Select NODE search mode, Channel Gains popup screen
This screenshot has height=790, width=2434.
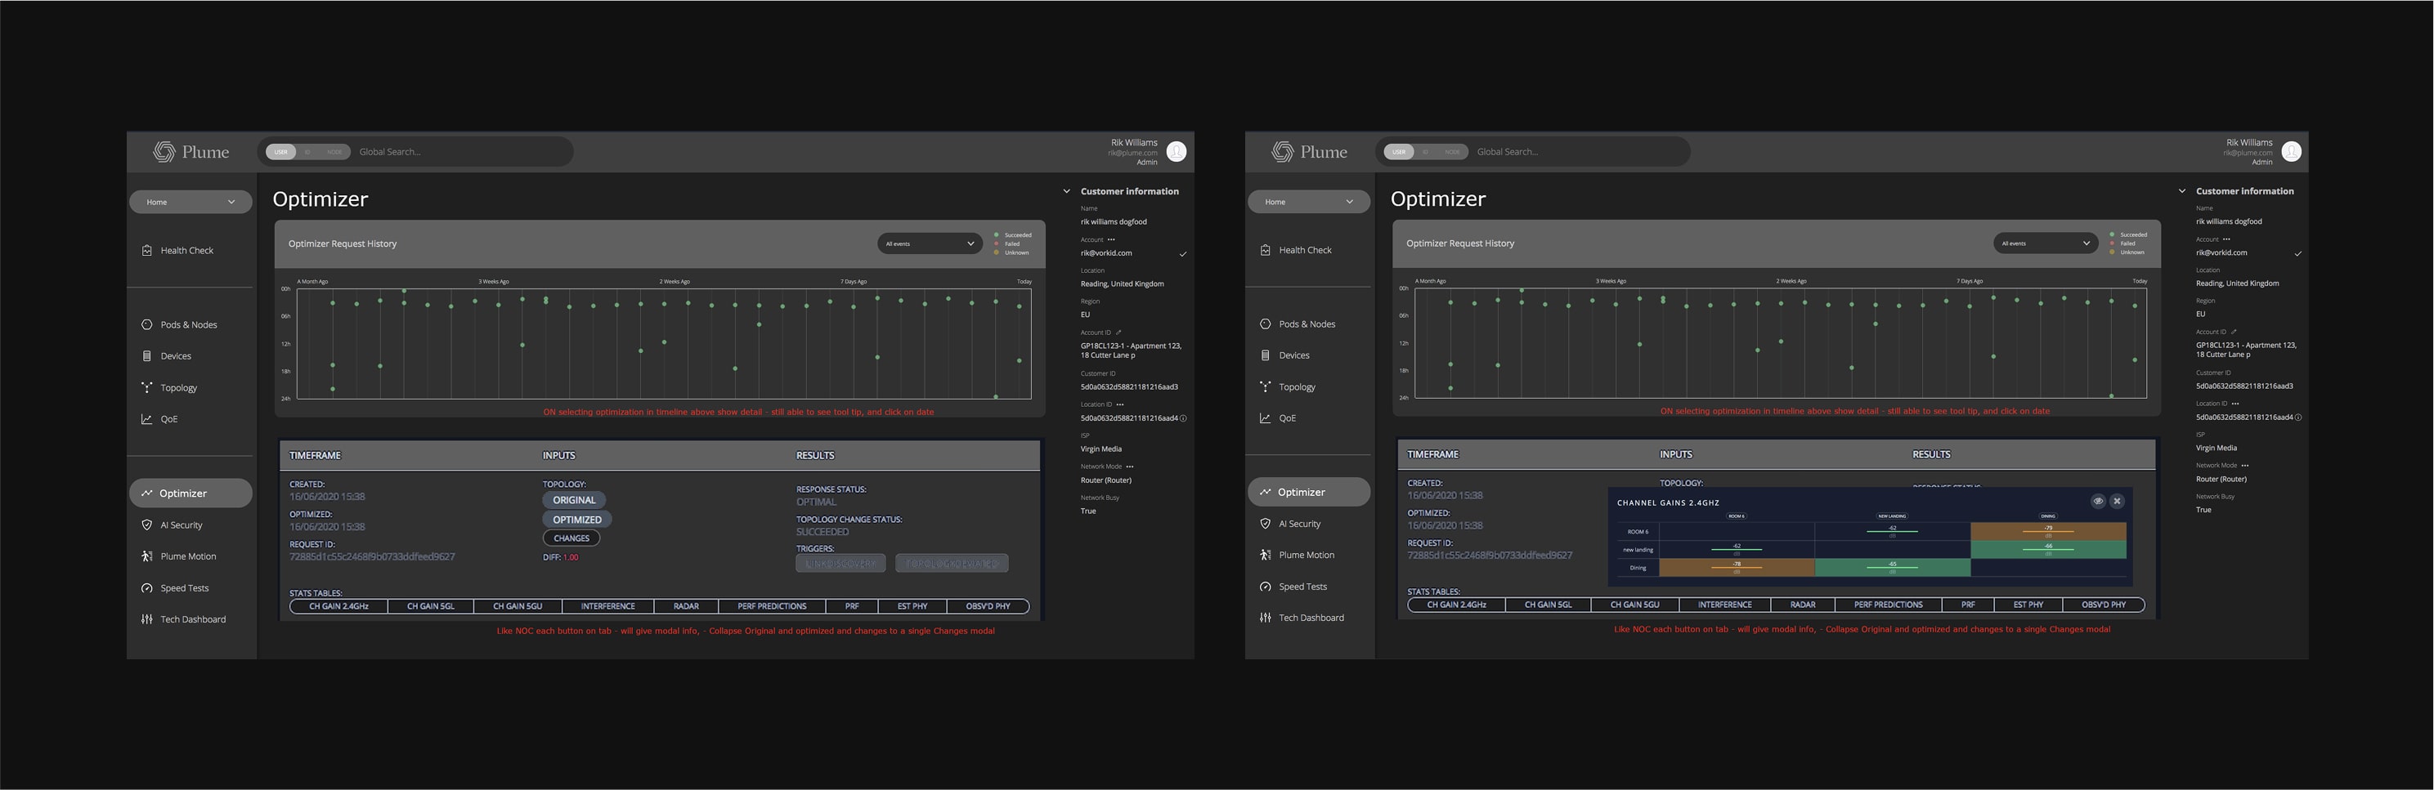(x=1452, y=152)
